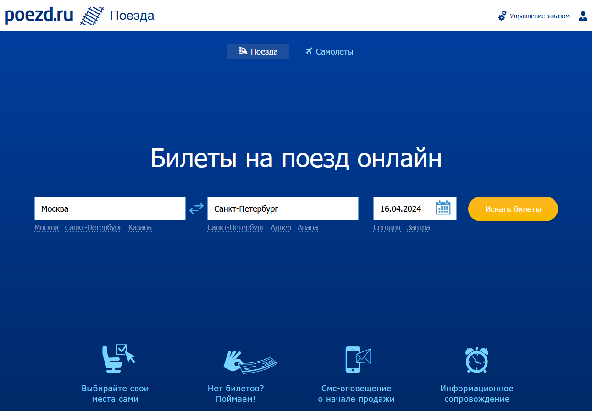Click the gears icon beside Управление заказом

point(503,16)
